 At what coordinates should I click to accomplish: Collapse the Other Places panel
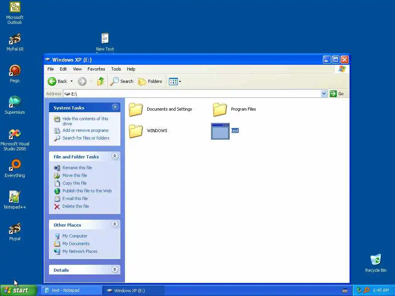click(115, 224)
